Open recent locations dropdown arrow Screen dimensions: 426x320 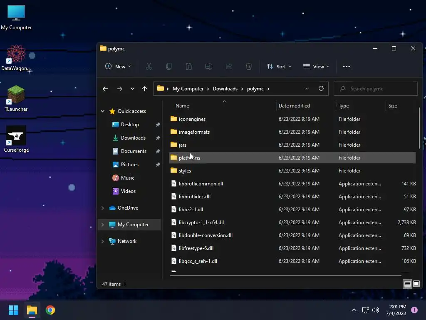coord(132,89)
